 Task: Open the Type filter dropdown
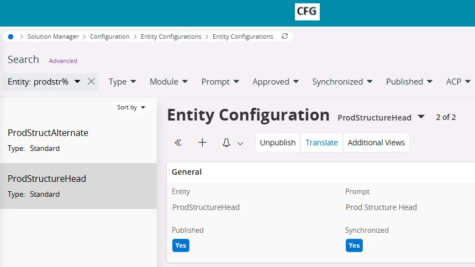click(122, 82)
